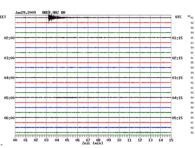Screen dimensions: 195x148
Task: Click the CET time zone label
Action: click(x=3, y=17)
